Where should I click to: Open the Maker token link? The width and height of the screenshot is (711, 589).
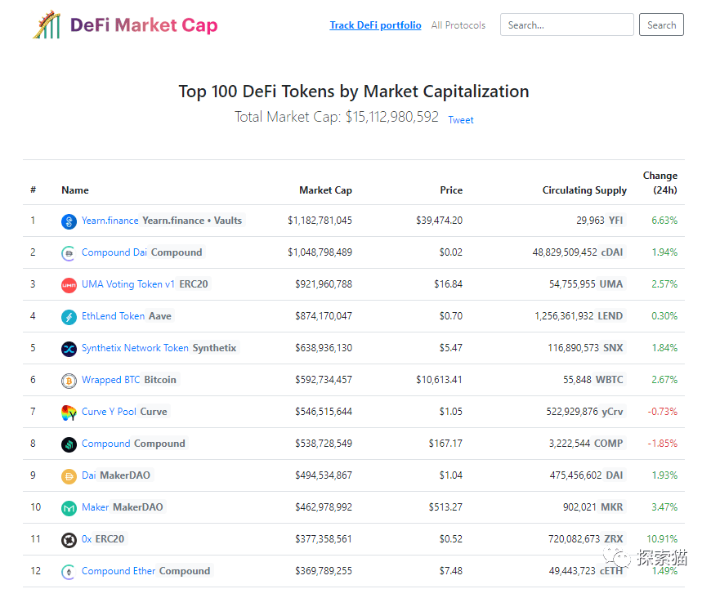(x=96, y=507)
